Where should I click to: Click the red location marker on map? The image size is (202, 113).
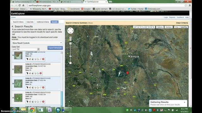127,73
